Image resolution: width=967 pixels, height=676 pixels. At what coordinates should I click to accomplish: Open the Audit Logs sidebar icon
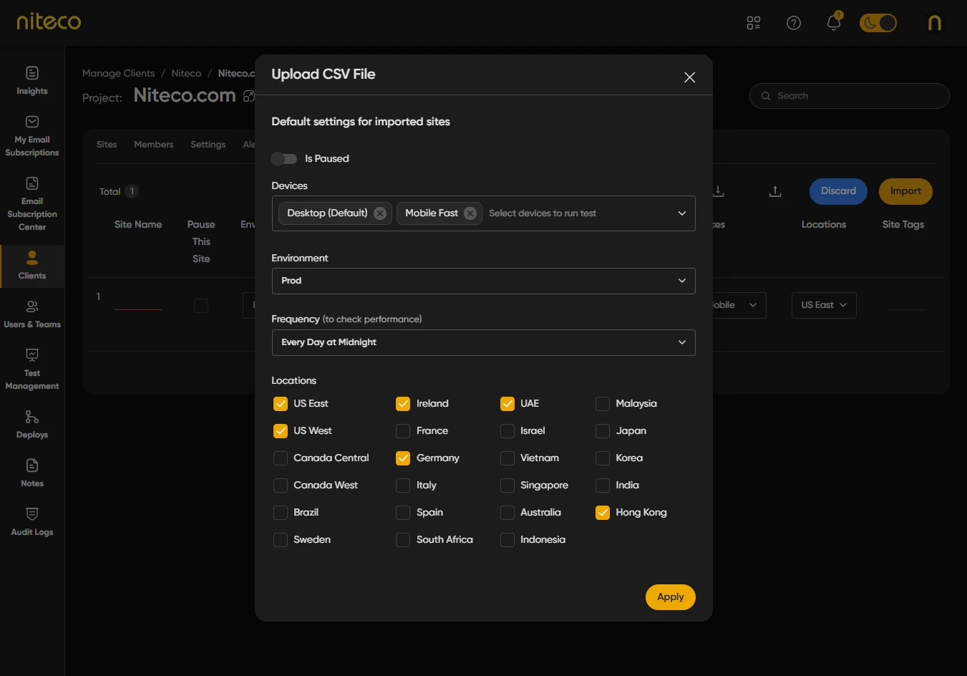click(x=32, y=514)
